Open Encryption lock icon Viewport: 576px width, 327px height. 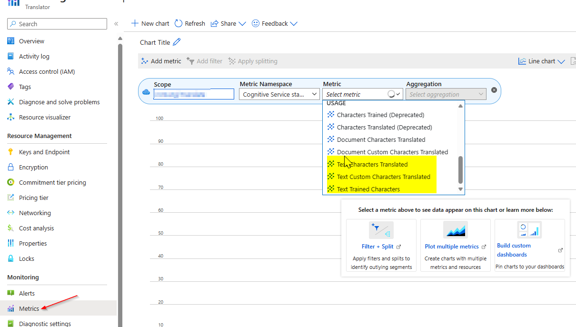pyautogui.click(x=11, y=167)
